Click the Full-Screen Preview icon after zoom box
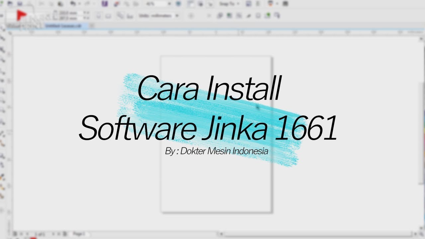The image size is (425, 239). (178, 4)
